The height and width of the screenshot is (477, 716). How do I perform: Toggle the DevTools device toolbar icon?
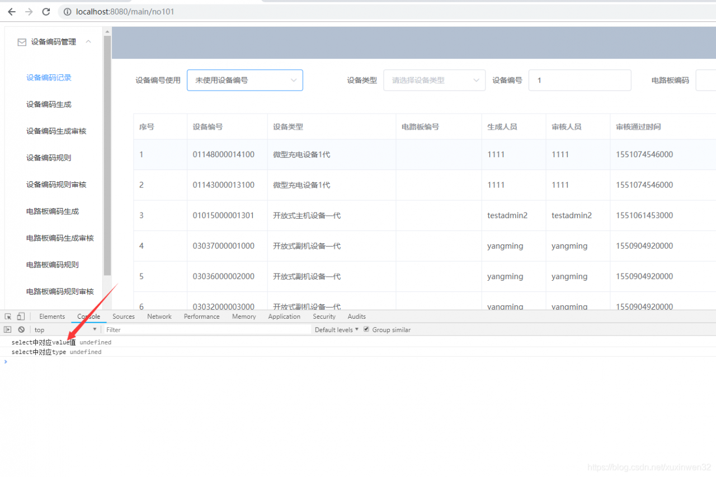21,317
